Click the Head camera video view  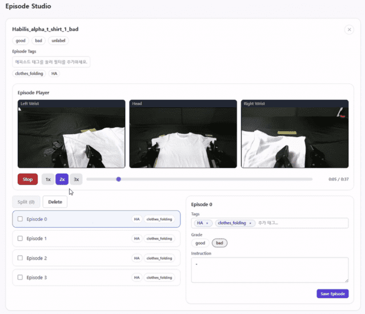coord(183,134)
